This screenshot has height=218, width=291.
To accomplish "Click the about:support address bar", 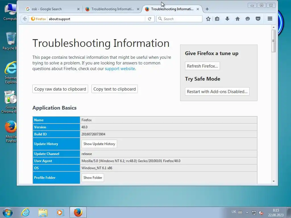I will (96, 19).
